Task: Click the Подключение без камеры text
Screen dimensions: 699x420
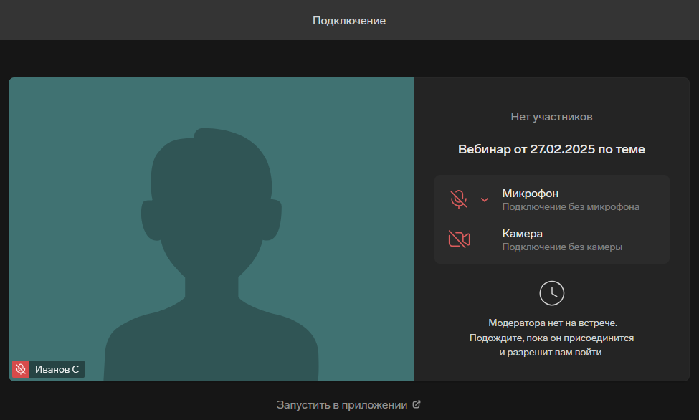Action: point(562,247)
